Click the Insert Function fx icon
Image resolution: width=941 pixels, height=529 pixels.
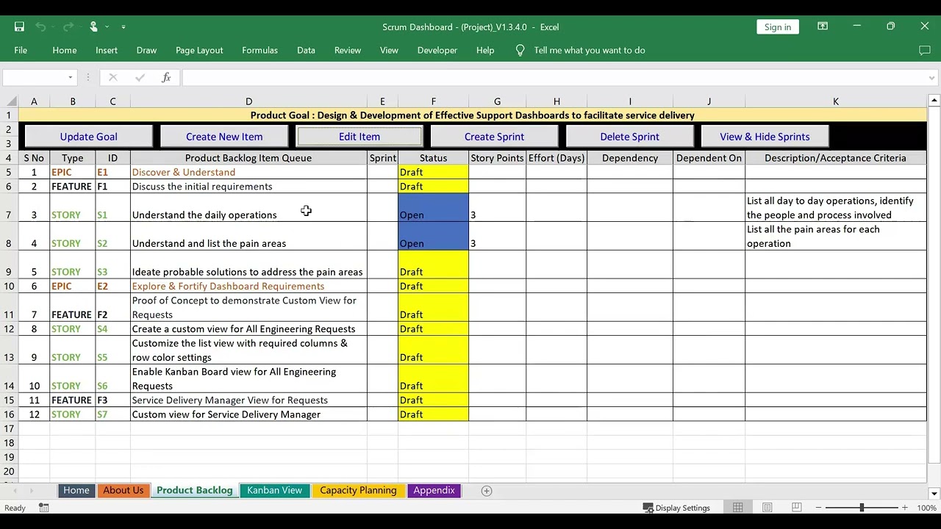coord(166,77)
